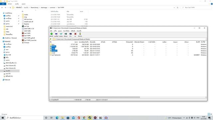The width and height of the screenshot is (213, 120).
Task: Open Microsoft Edge from the taskbar
Action: [57, 118]
